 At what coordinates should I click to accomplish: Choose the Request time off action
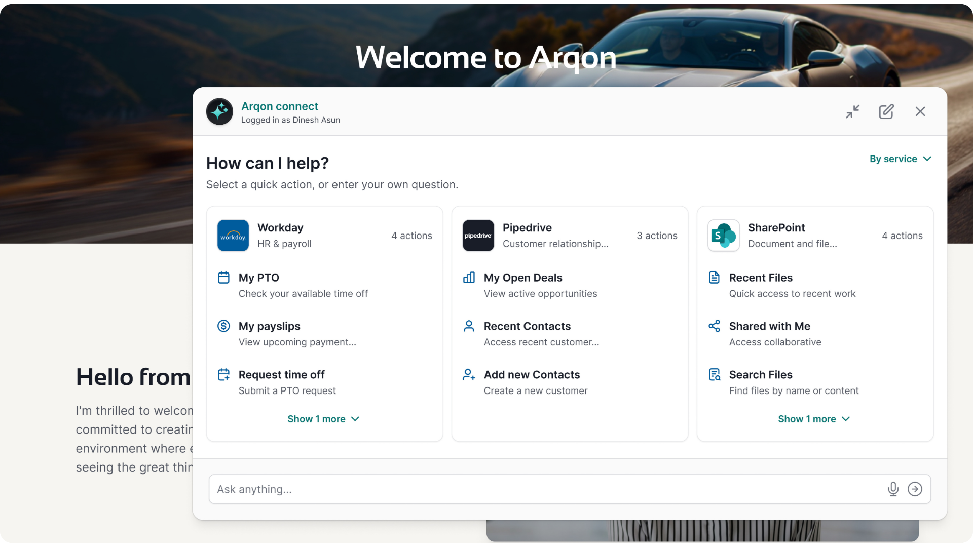(281, 375)
